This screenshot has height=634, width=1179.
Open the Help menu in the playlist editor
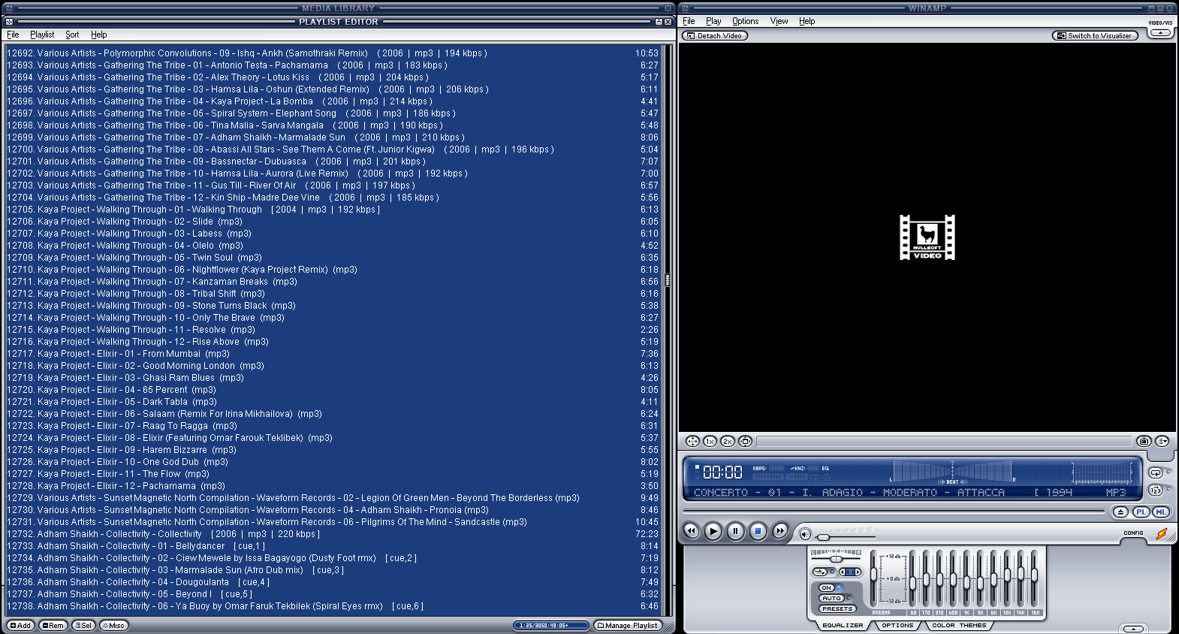tap(99, 35)
